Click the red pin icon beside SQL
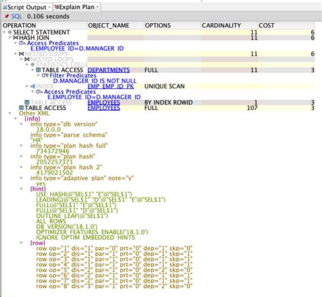322x297 pixels. [7, 16]
